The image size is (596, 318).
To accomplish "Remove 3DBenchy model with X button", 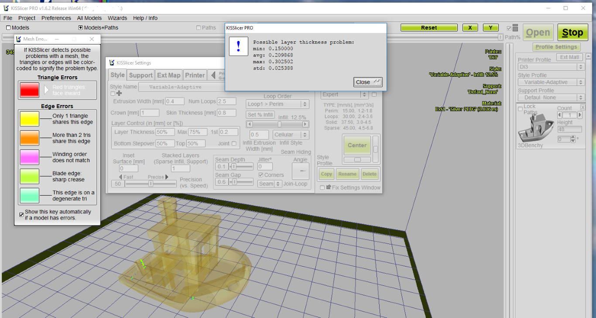I will tap(582, 107).
